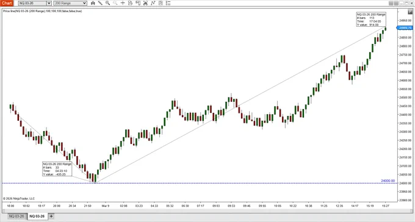The width and height of the screenshot is (415, 222).
Task: Click the 15:27 time axis label
Action: click(386, 206)
